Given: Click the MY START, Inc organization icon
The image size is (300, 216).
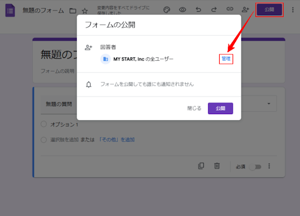Looking at the screenshot, I should tap(105, 59).
